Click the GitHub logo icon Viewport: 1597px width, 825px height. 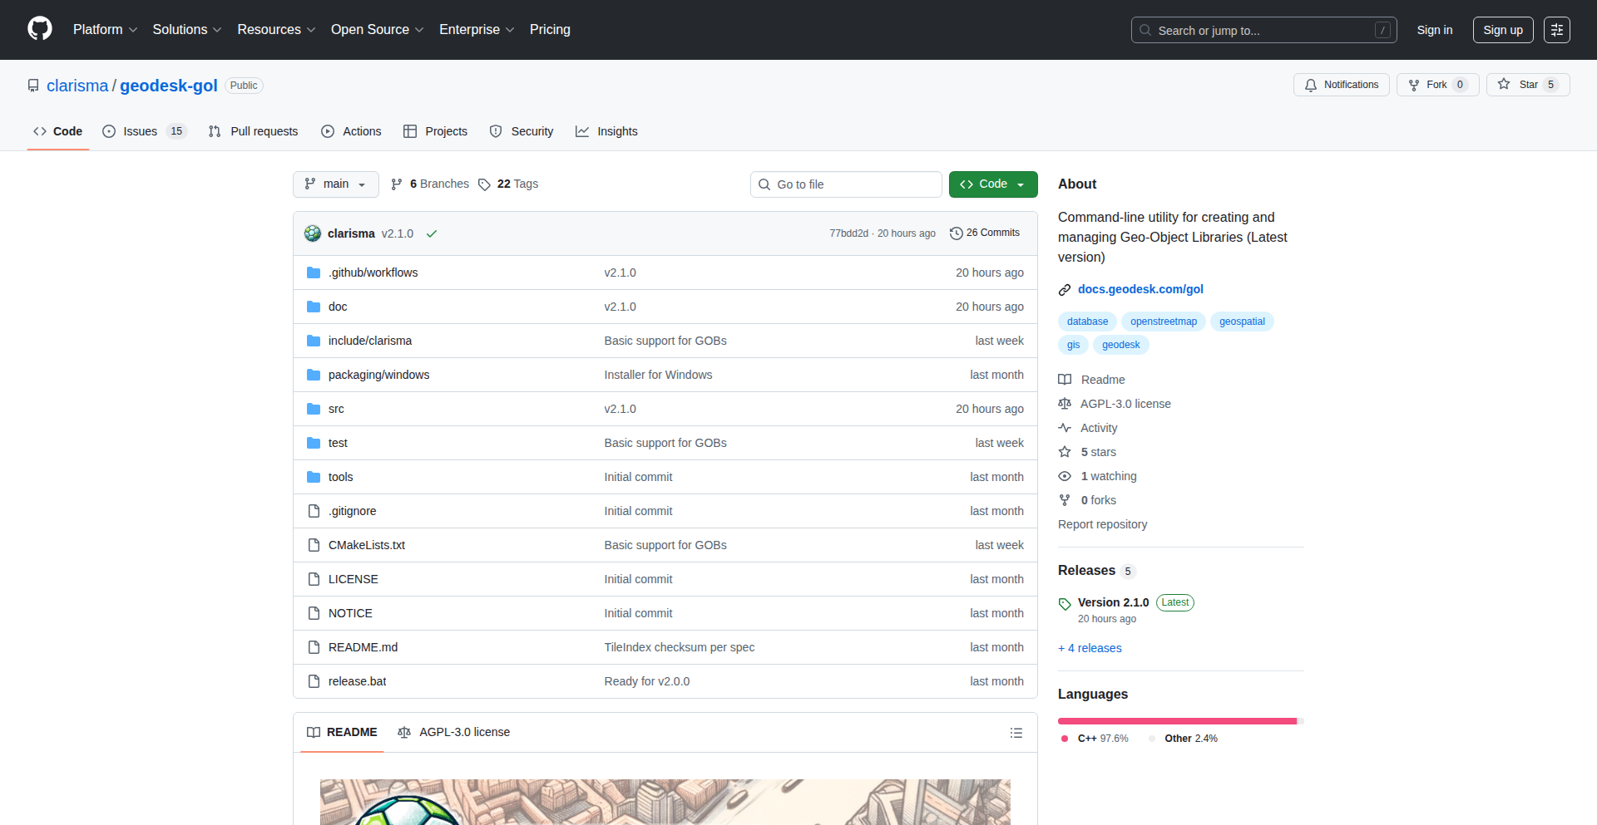click(x=40, y=29)
